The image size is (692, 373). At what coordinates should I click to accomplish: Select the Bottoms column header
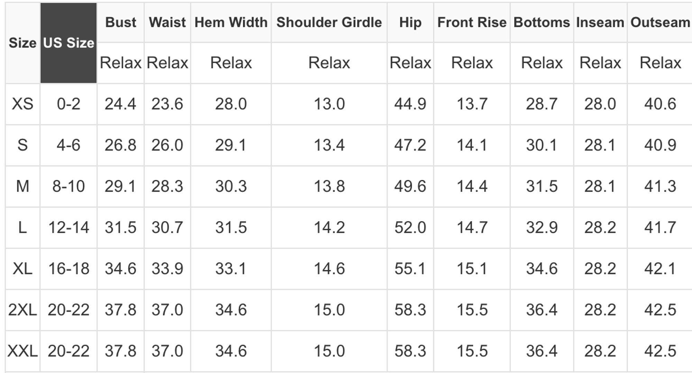coord(541,22)
